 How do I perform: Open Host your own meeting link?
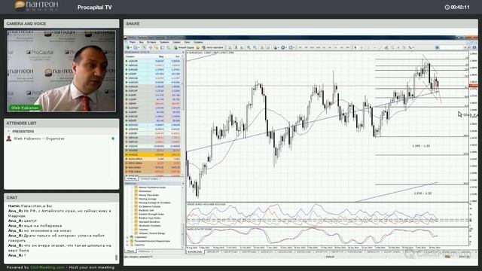(x=92, y=267)
